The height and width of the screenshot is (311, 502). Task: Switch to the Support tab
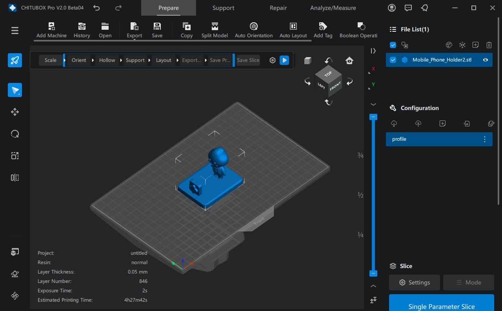pos(223,8)
